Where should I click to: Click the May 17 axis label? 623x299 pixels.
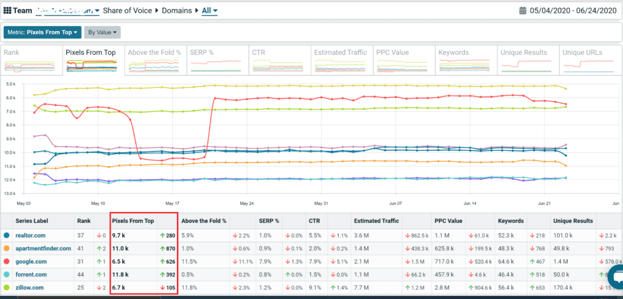172,203
